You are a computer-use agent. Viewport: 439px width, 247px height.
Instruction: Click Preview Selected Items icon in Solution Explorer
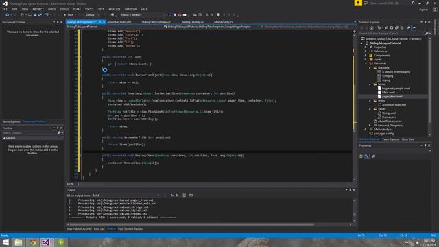[x=414, y=27]
